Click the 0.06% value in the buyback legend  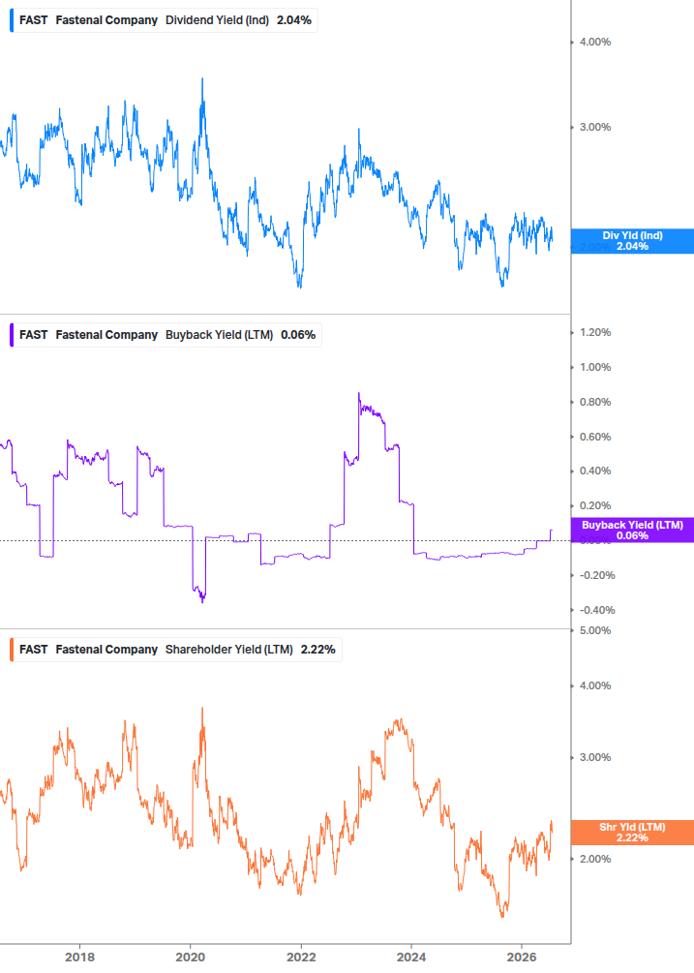click(x=298, y=335)
